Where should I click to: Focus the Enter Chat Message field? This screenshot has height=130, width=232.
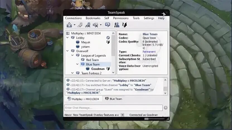coord(113,108)
